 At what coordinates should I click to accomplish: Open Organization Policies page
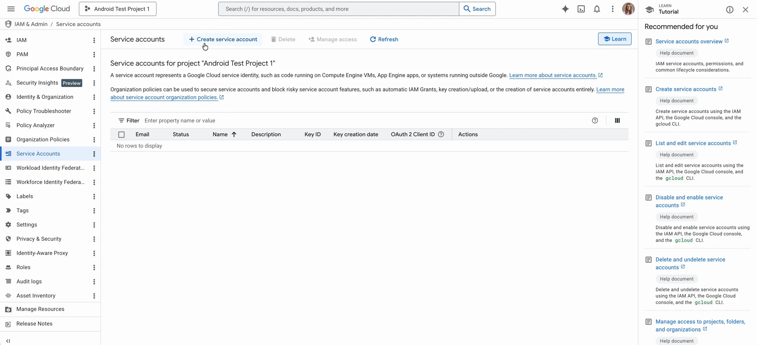[x=43, y=139]
